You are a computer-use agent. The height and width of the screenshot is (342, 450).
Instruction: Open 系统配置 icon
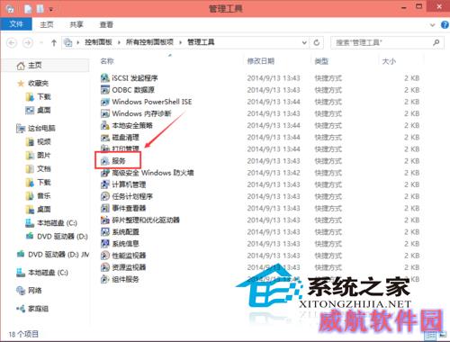click(104, 232)
